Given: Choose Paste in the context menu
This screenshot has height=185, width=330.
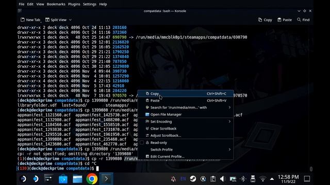Looking at the screenshot, I should [x=186, y=101].
